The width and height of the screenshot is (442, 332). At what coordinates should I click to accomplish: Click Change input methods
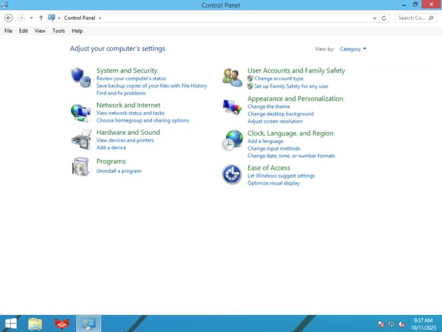(x=274, y=149)
